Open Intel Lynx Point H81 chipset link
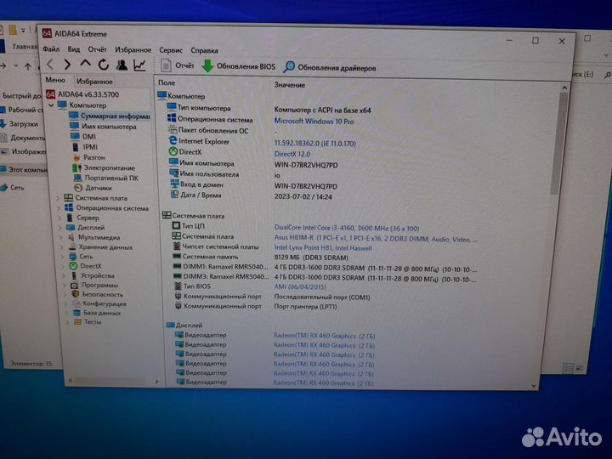Screen dimensions: 612x459 (323, 248)
